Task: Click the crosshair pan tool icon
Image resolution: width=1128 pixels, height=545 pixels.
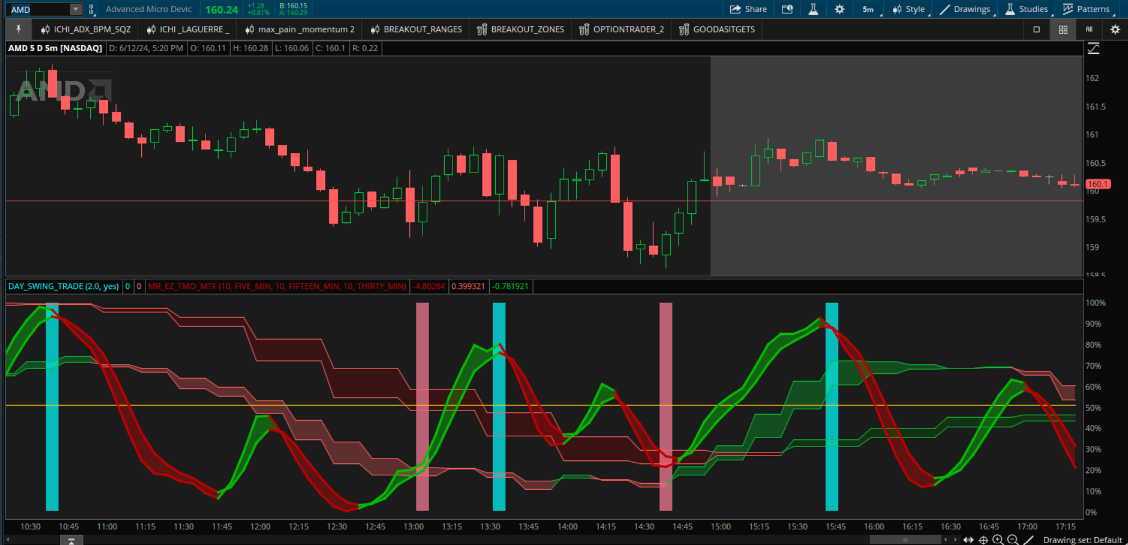Action: [x=983, y=540]
